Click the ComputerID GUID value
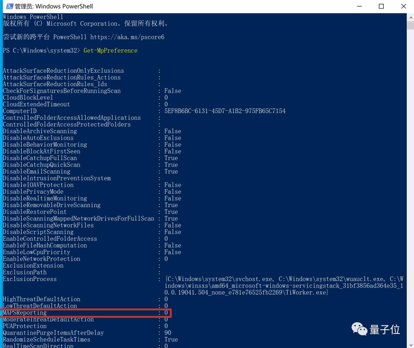The height and width of the screenshot is (348, 414). pyautogui.click(x=225, y=111)
